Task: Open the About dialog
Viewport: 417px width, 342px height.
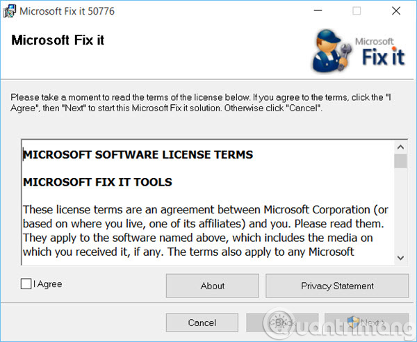Action: click(x=212, y=286)
